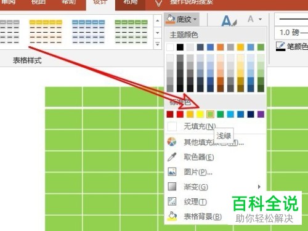Apply the green table style thumbnail

click(131, 31)
